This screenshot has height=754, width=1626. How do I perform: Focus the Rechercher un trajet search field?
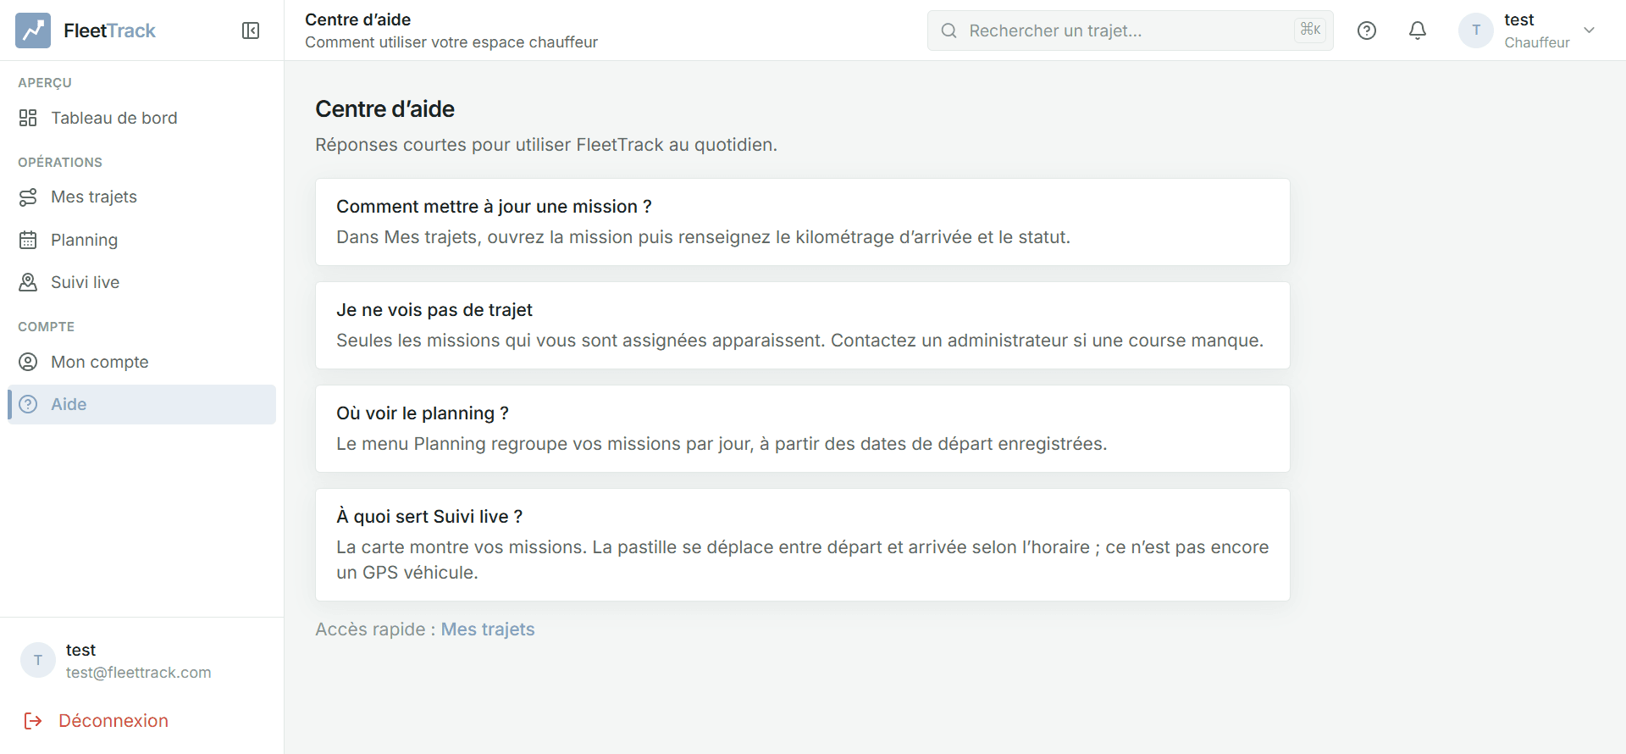1130,30
